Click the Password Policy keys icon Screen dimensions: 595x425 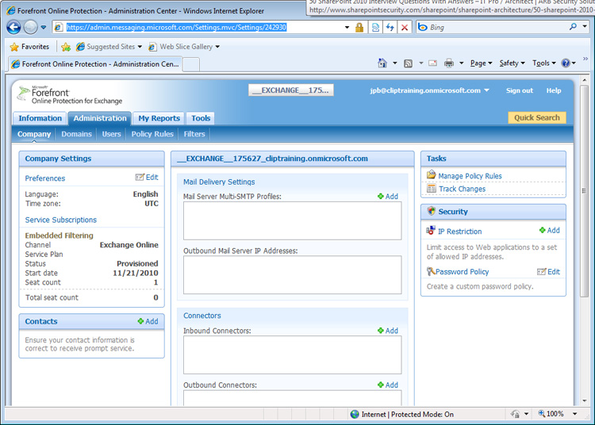[x=431, y=271]
